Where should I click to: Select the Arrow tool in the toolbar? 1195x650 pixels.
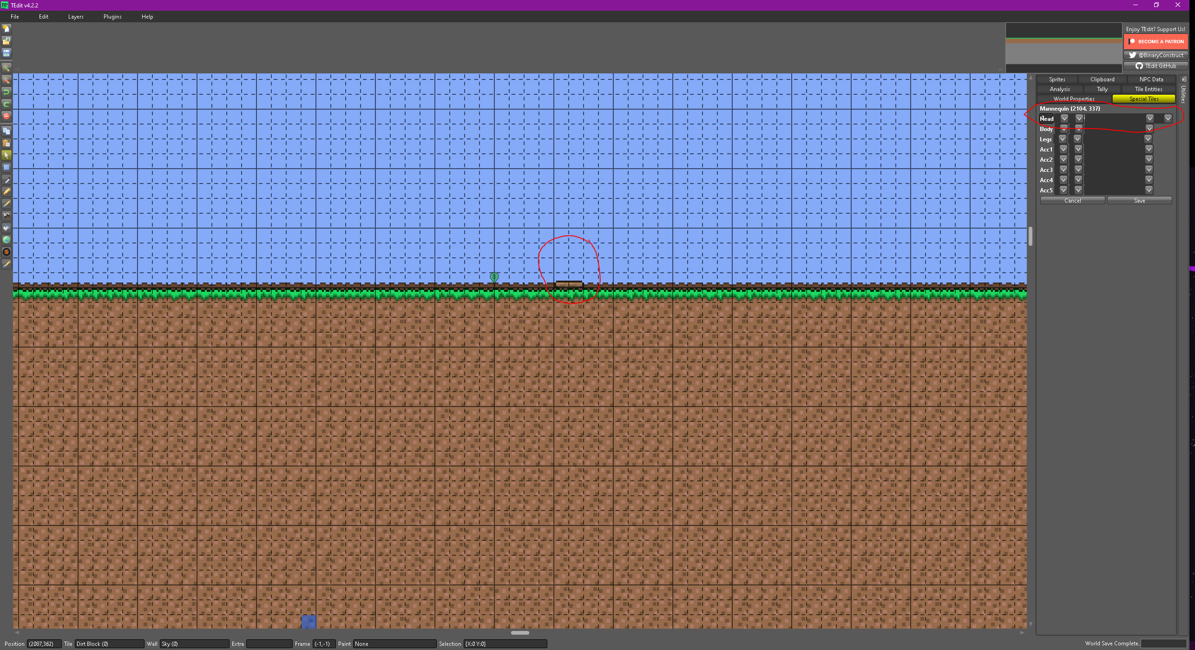(x=7, y=155)
